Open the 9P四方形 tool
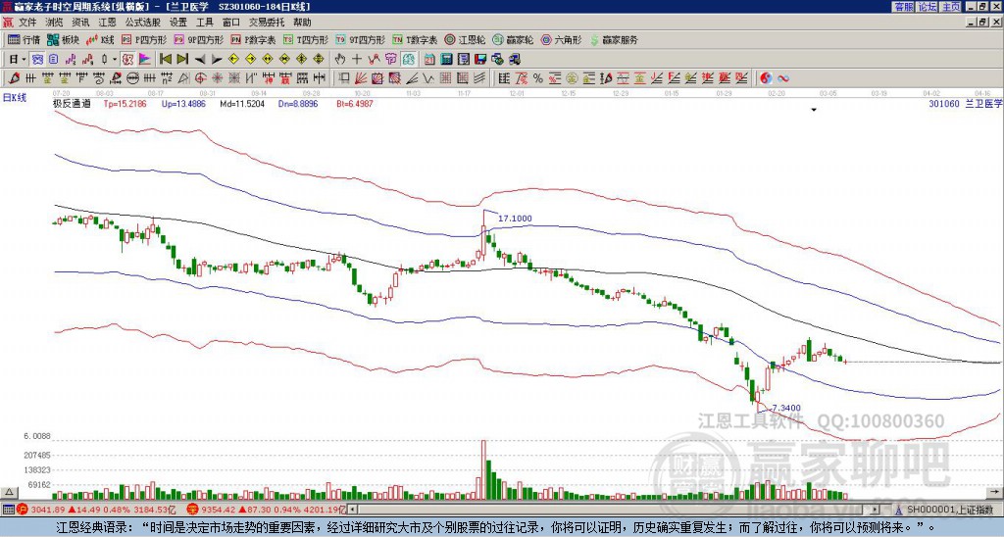This screenshot has width=1004, height=537. coord(199,39)
